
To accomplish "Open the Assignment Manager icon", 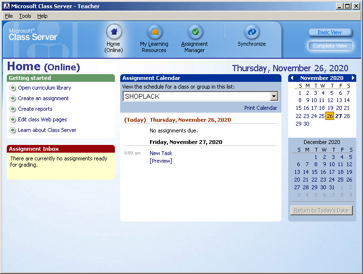I will click(x=195, y=32).
